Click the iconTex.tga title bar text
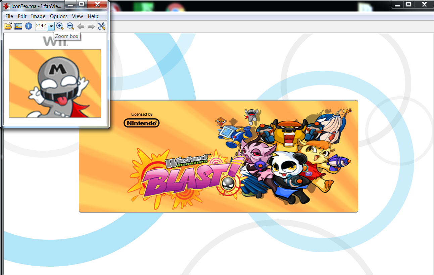Image resolution: width=434 pixels, height=275 pixels. click(x=37, y=6)
